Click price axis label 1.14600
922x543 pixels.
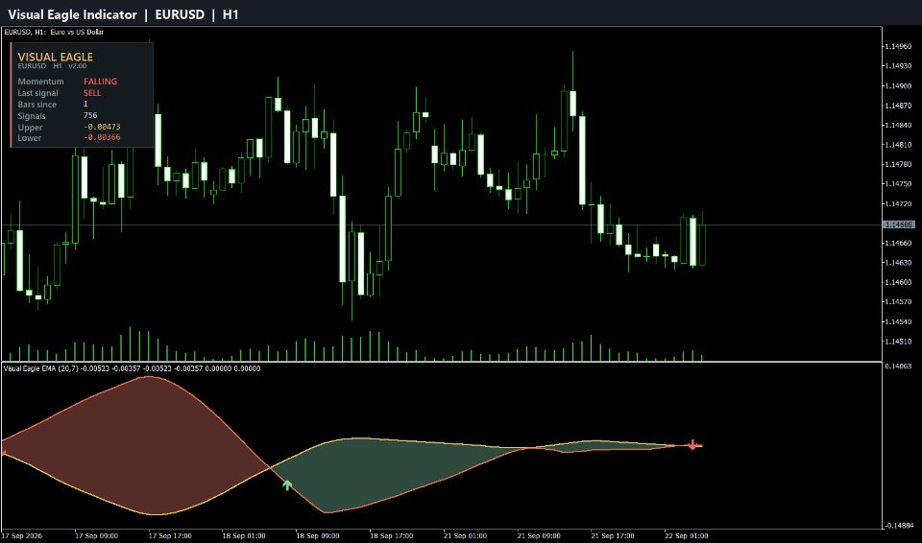(x=899, y=282)
